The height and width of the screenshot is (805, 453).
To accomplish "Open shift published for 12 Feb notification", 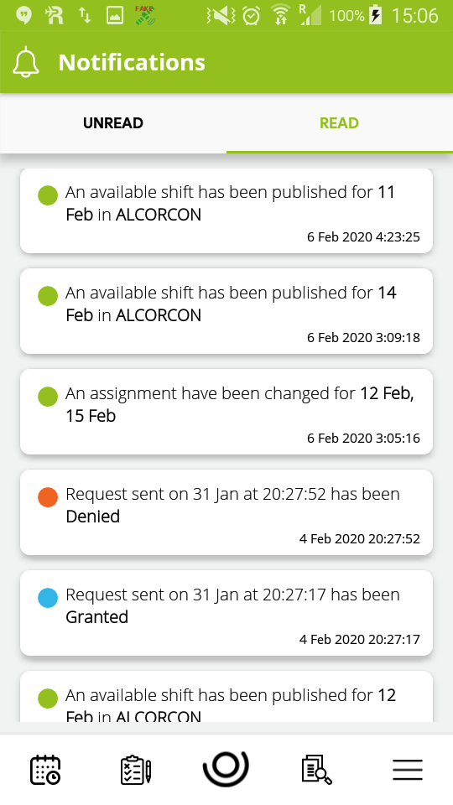I will coord(226,696).
